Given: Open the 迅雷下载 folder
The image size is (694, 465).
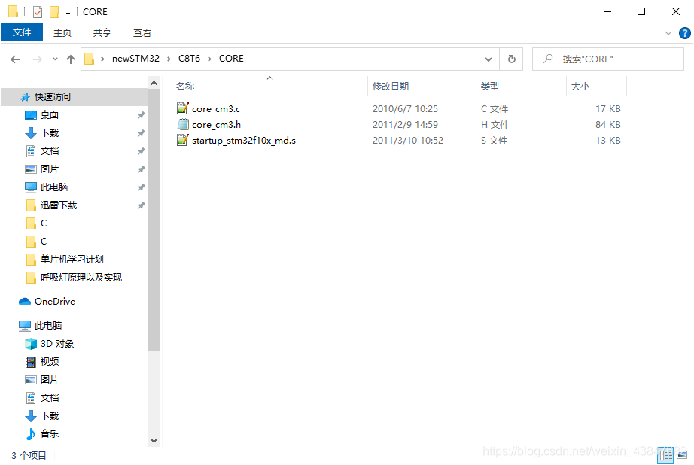Looking at the screenshot, I should tap(59, 205).
